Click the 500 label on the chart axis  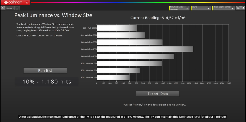coord(130,83)
